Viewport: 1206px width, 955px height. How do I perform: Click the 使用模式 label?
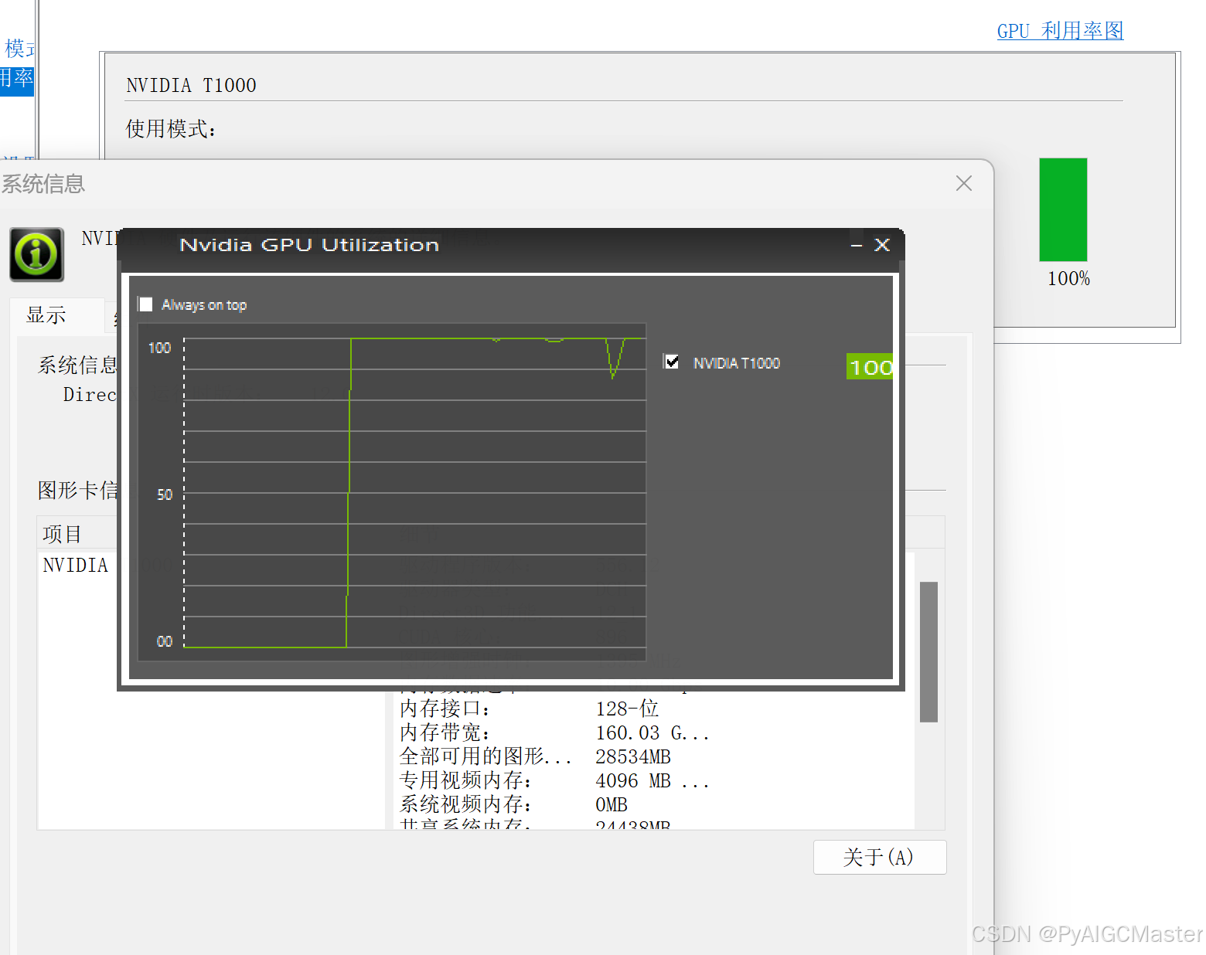(171, 129)
